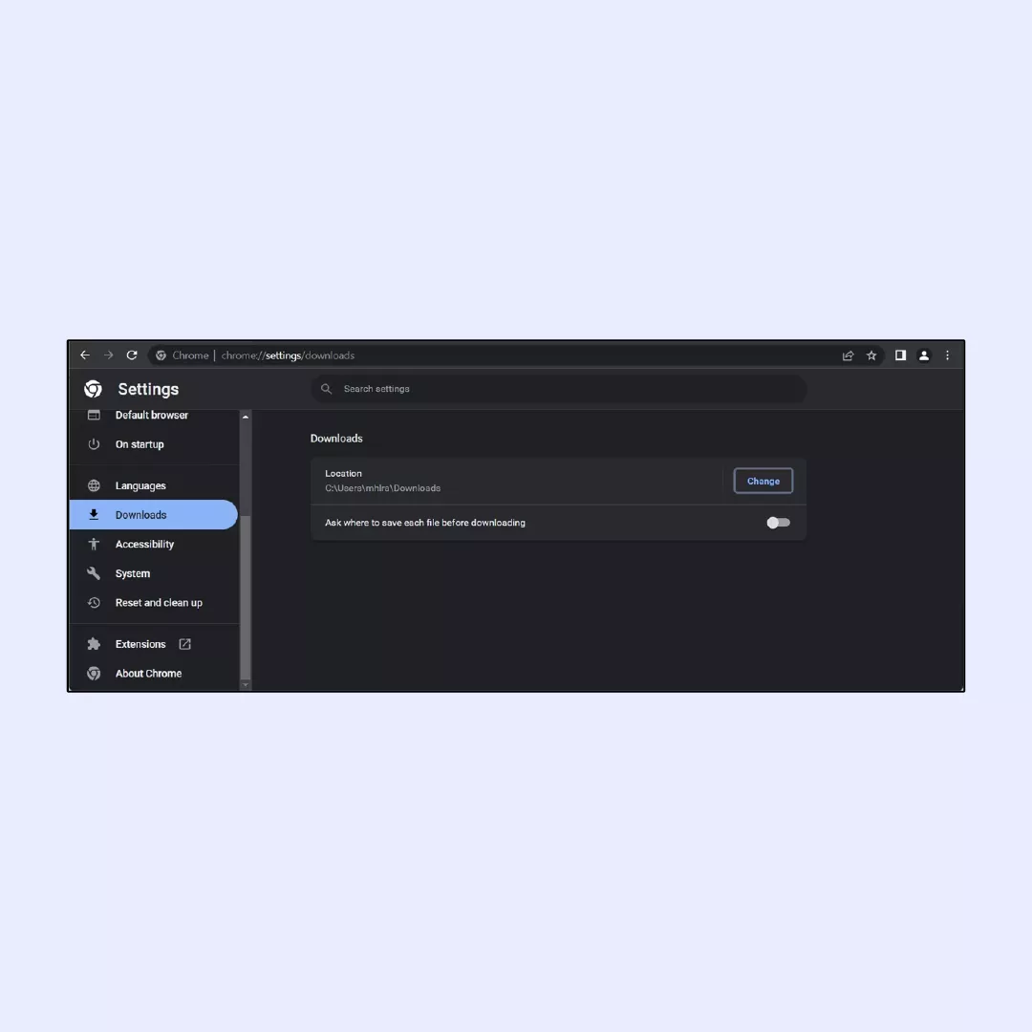Click the Extensions puzzle piece icon
The height and width of the screenshot is (1032, 1032).
(x=94, y=644)
